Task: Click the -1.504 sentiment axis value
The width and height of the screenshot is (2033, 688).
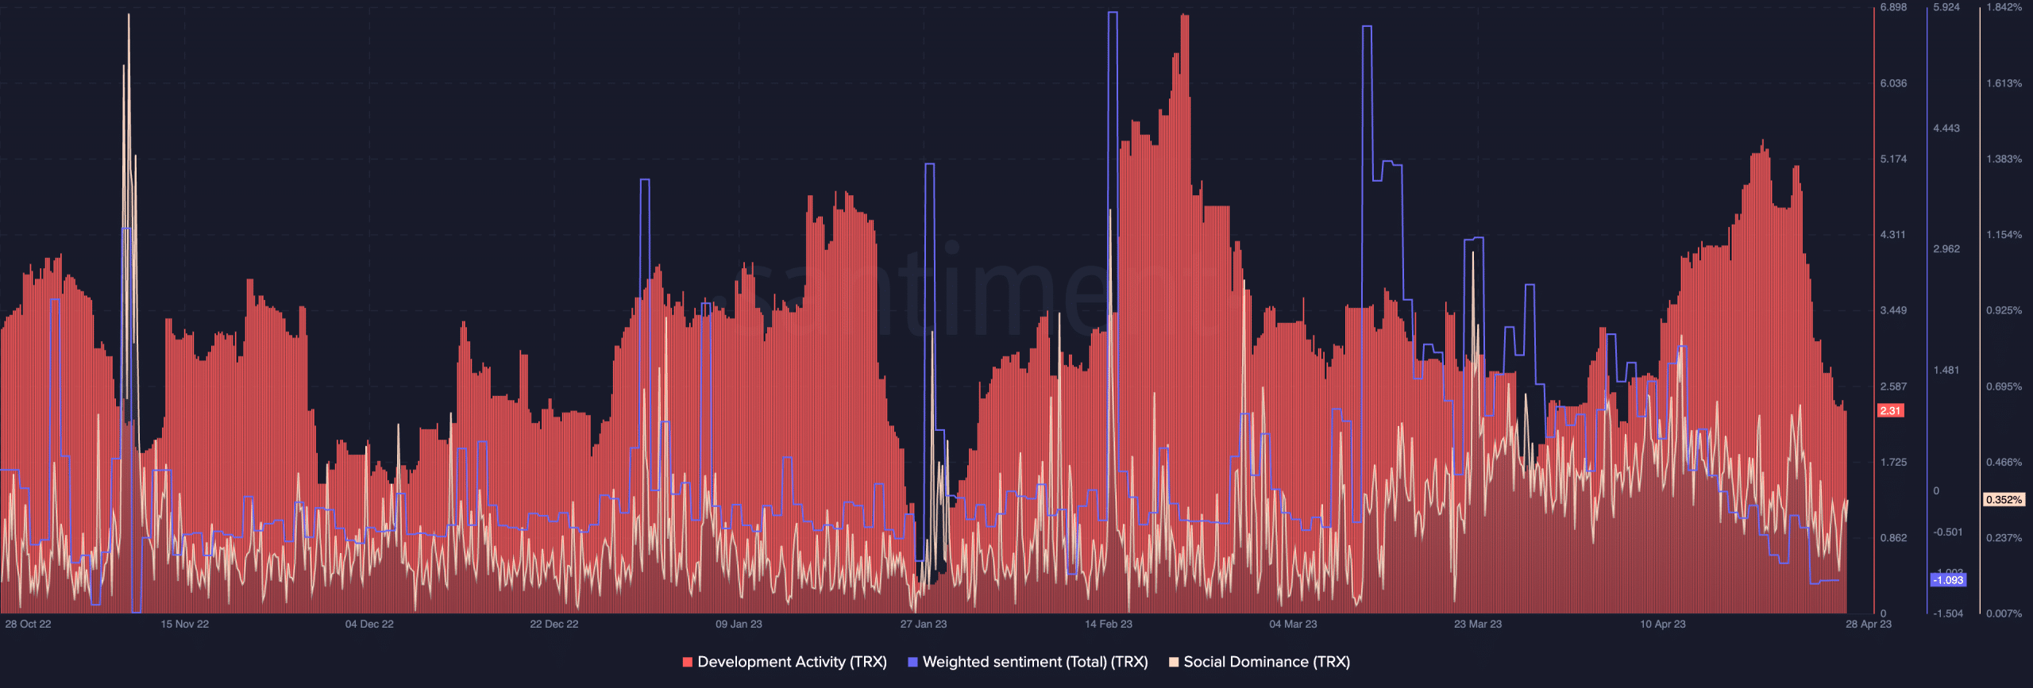Action: [x=1948, y=614]
